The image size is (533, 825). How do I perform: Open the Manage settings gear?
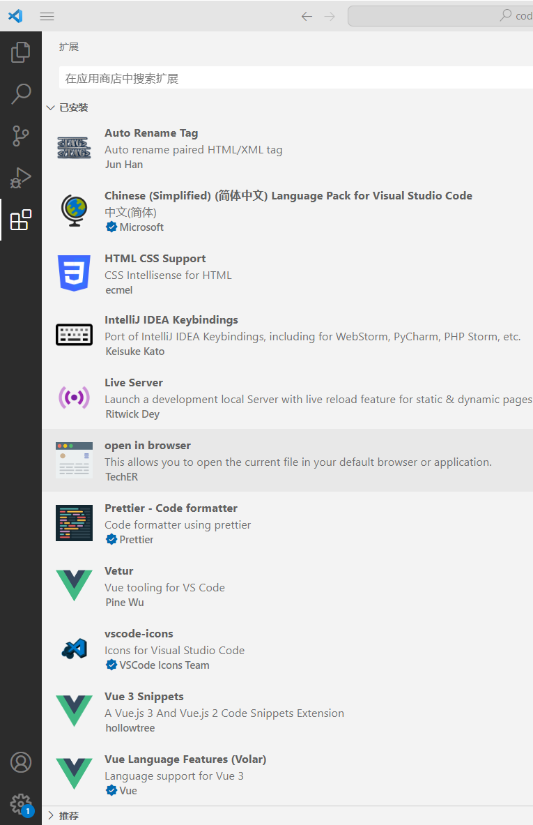point(21,803)
